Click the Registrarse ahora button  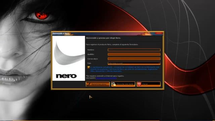click(x=98, y=84)
